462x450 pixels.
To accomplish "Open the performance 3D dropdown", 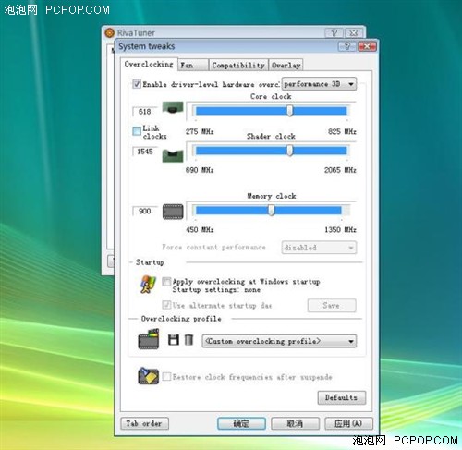I will coord(319,84).
